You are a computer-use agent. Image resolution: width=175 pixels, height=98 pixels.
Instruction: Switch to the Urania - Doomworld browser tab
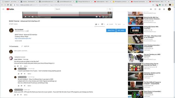29,2
